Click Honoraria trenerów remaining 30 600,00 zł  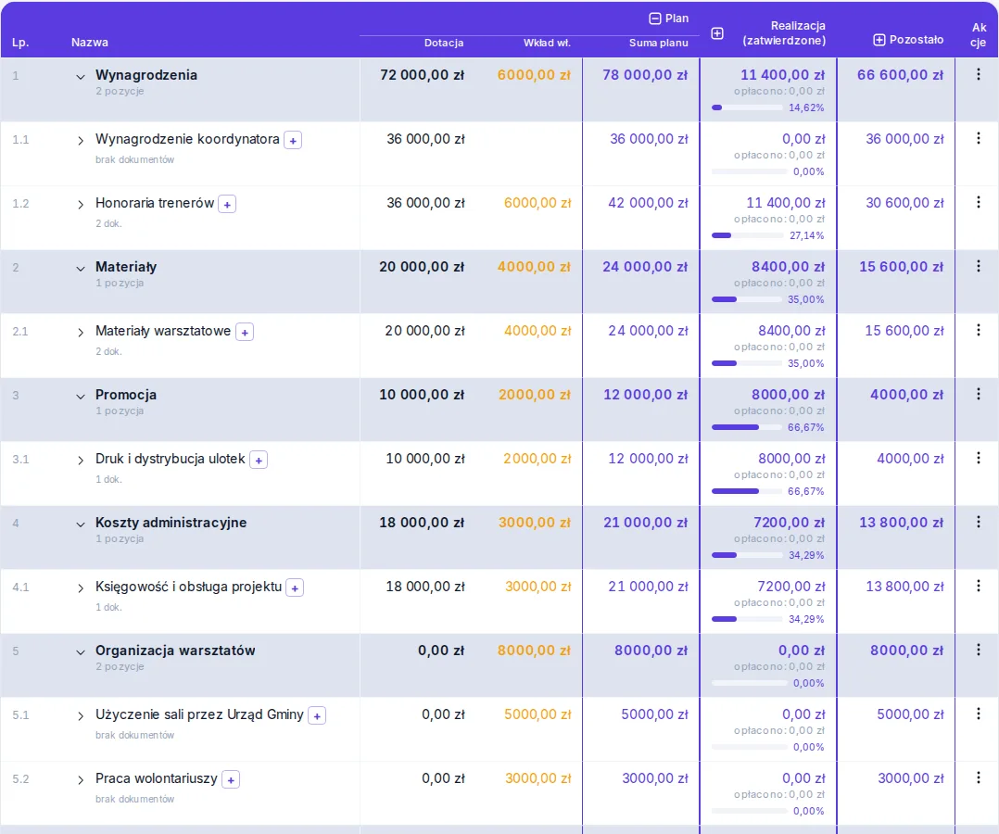point(904,203)
